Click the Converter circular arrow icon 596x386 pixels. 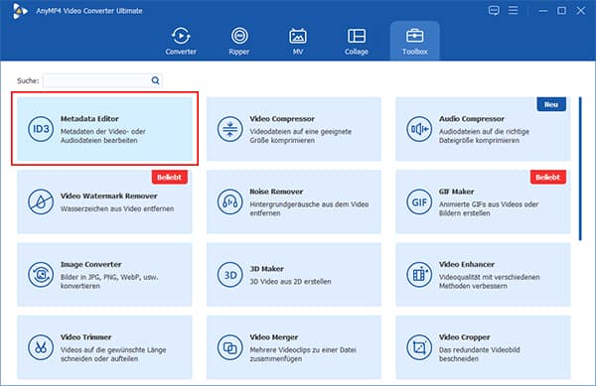[x=181, y=36]
